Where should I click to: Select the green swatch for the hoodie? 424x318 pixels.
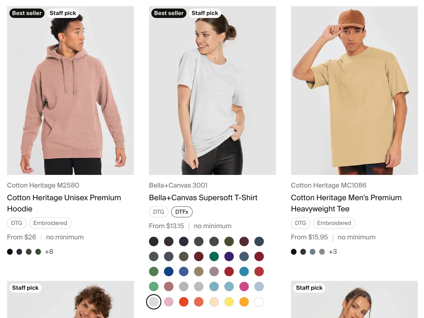(38, 251)
